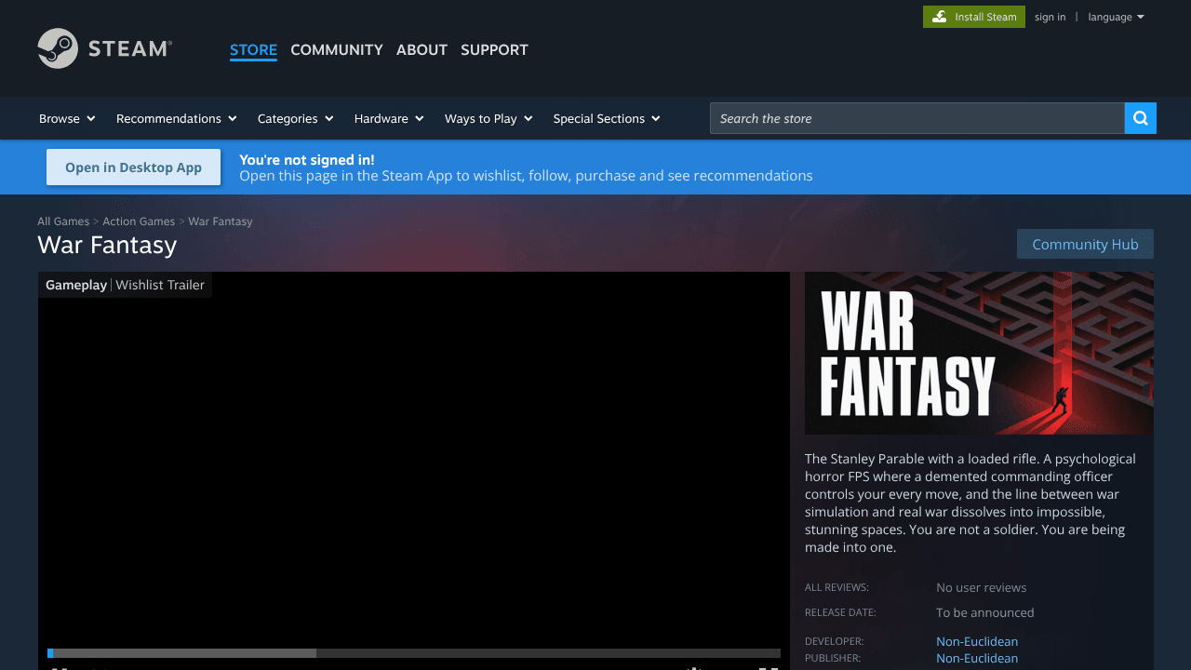Click Open in Desktop App button
1191x670 pixels.
click(133, 167)
